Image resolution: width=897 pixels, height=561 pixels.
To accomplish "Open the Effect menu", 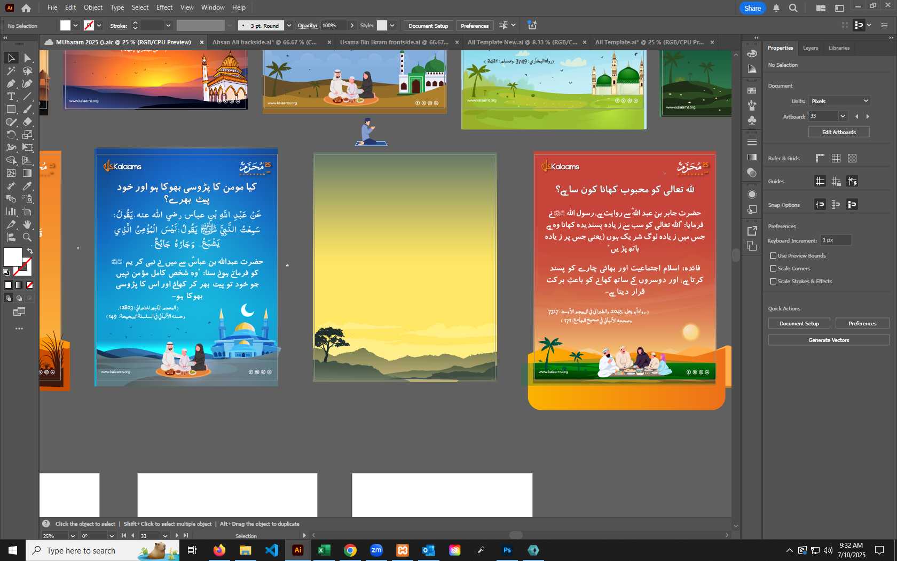I will click(164, 7).
